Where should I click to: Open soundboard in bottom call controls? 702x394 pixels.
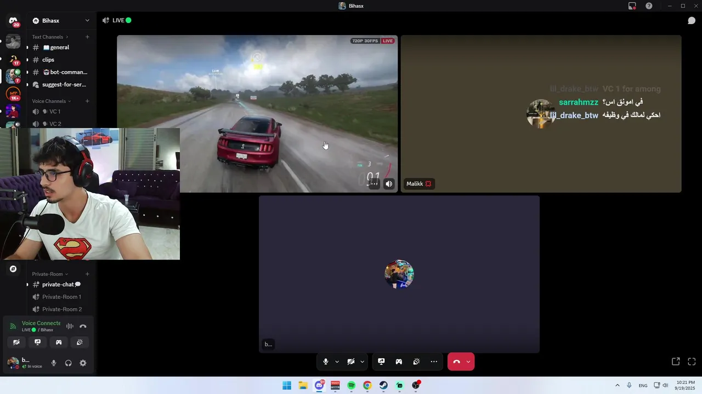coord(416,362)
